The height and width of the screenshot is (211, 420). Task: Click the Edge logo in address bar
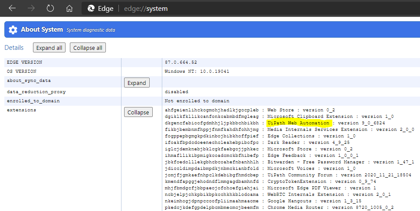(x=91, y=9)
